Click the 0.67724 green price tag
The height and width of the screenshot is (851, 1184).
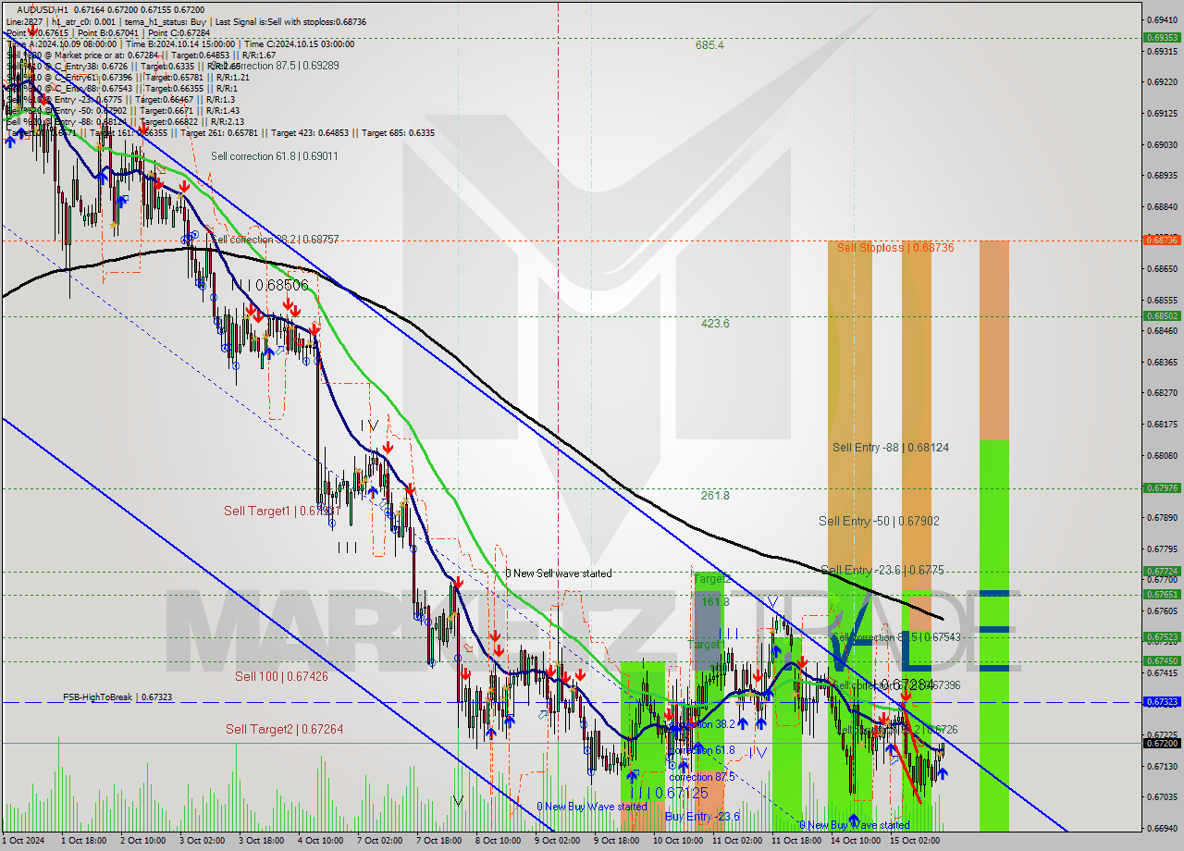[x=1162, y=571]
